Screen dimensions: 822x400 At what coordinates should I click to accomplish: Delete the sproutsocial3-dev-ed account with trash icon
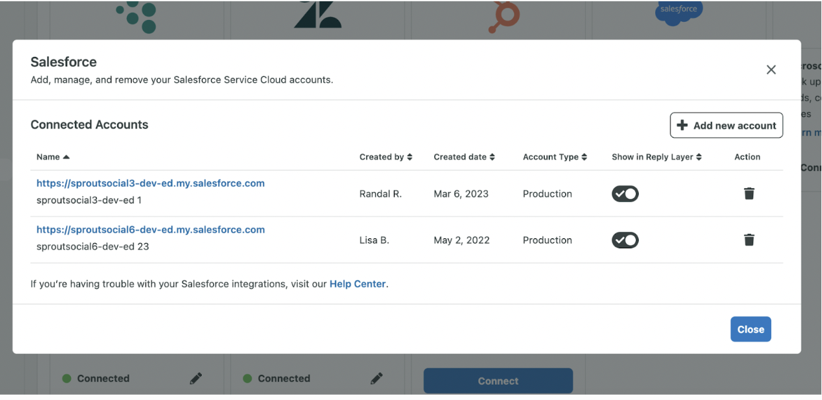749,193
